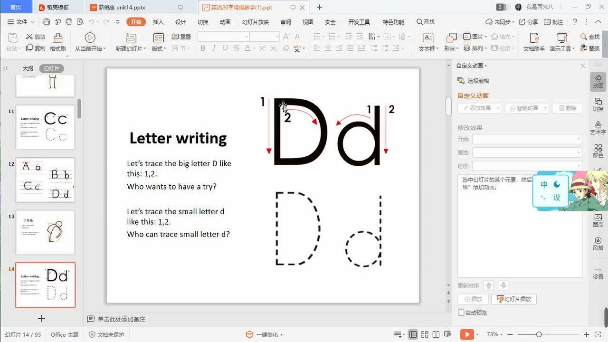This screenshot has width=608, height=342.
Task: Toggle the 幻灯片 thumbnails view
Action: point(51,68)
